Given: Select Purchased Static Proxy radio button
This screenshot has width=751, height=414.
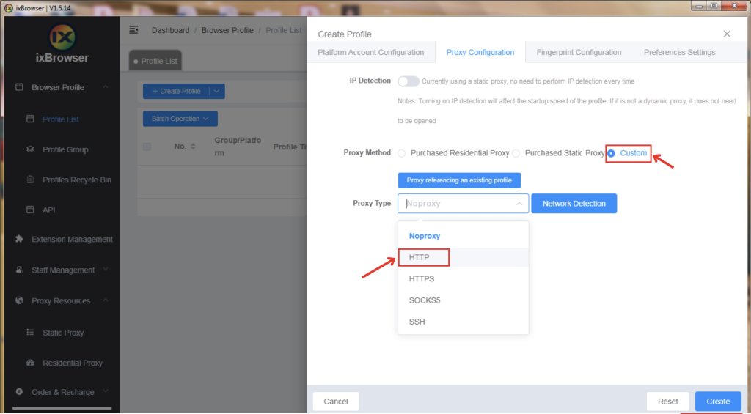Looking at the screenshot, I should (x=516, y=153).
